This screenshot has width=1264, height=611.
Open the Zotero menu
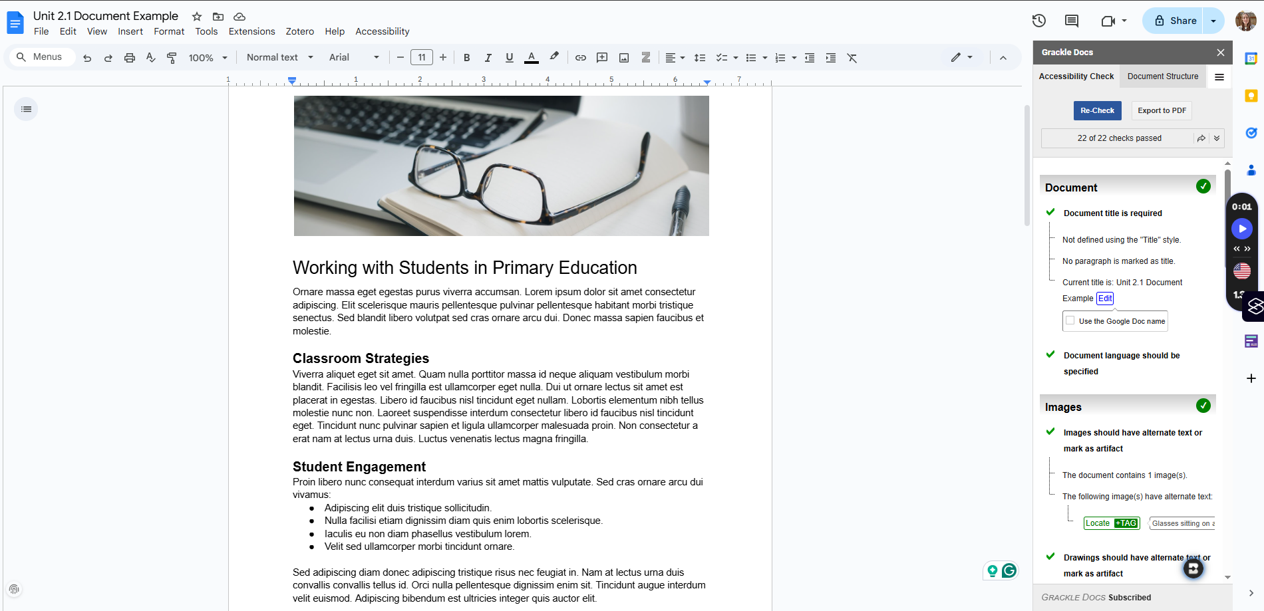pyautogui.click(x=300, y=31)
